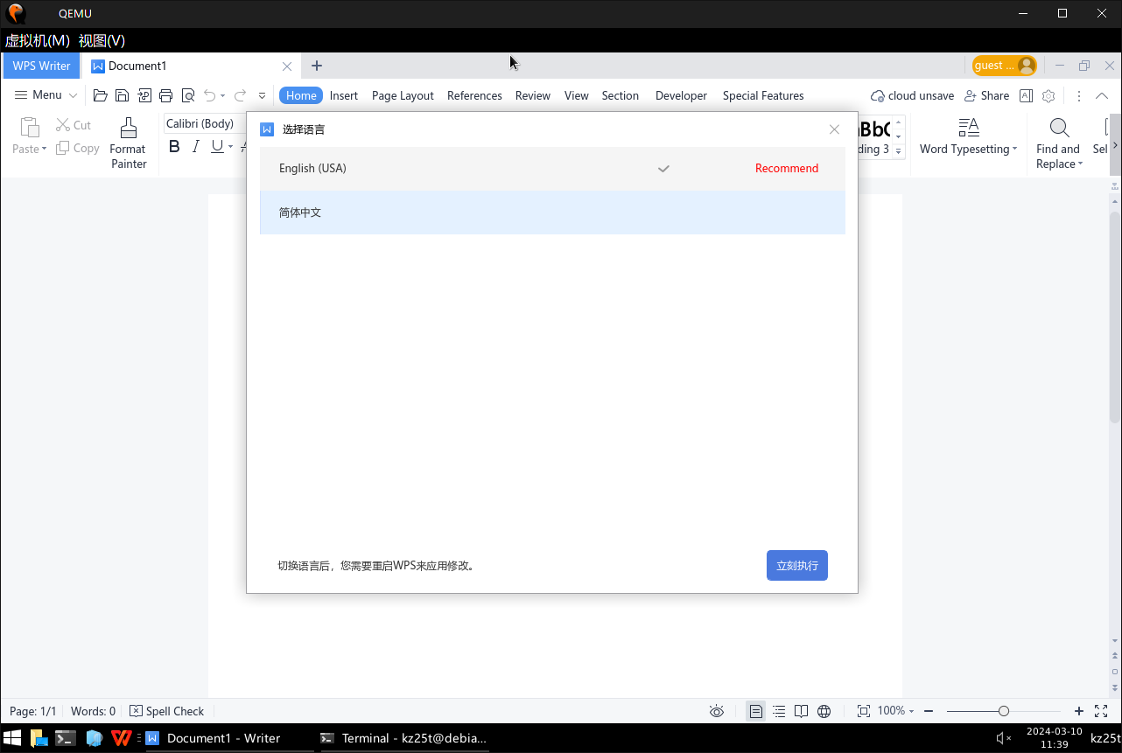Screen dimensions: 1122x753
Task: Switch to Print Layout view
Action: click(x=755, y=711)
